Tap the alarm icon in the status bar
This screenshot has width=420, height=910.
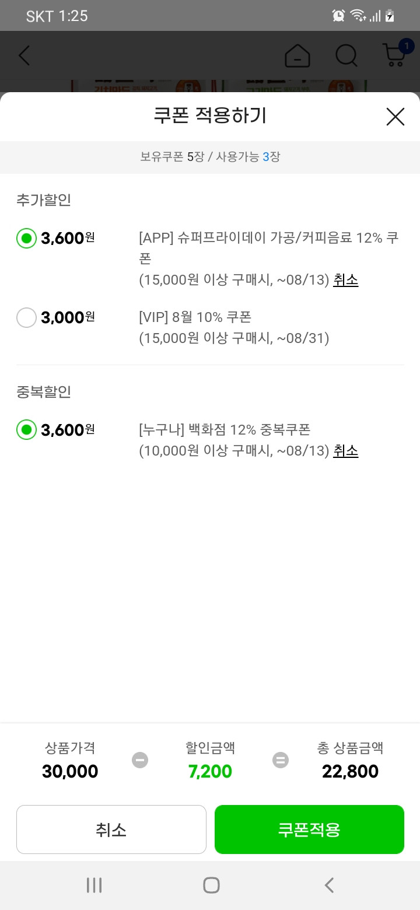338,16
